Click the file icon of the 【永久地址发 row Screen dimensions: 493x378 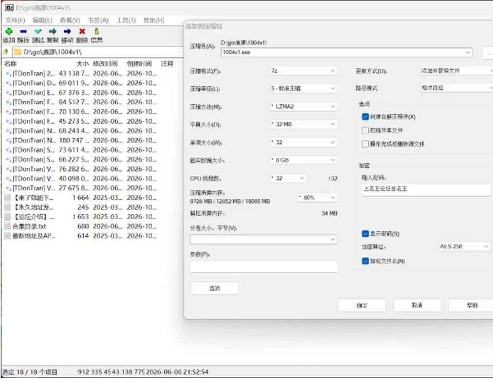click(x=7, y=207)
